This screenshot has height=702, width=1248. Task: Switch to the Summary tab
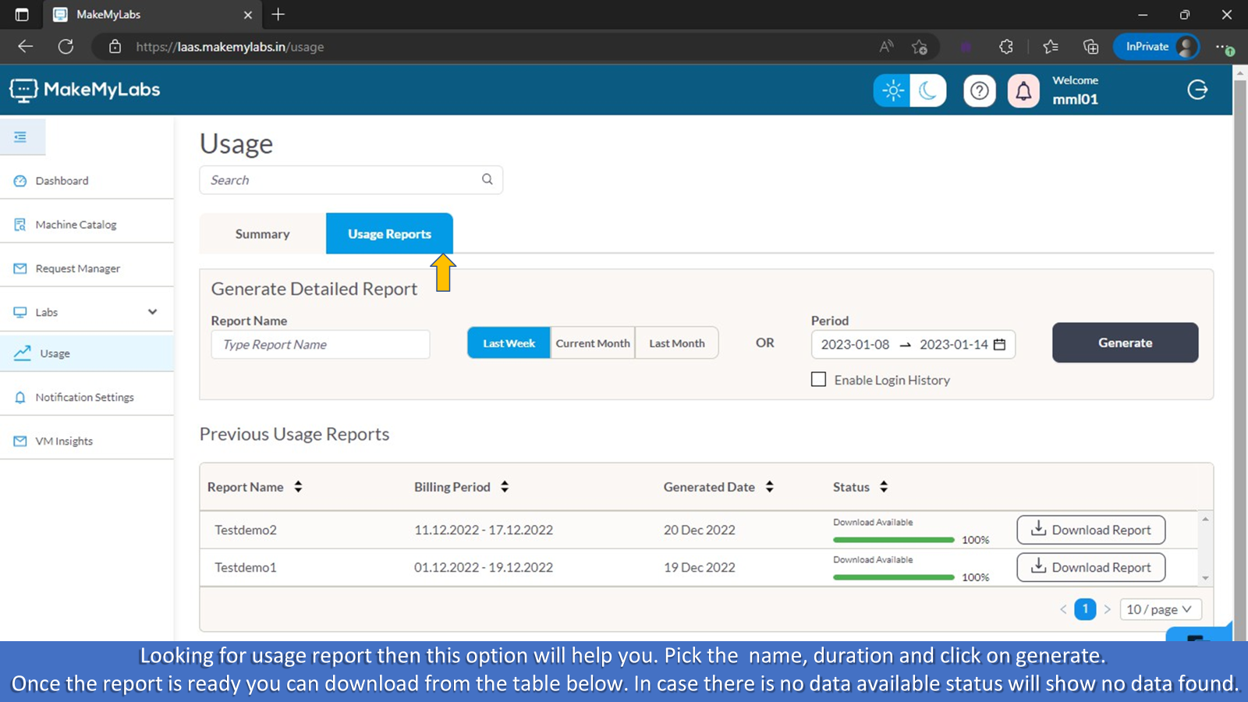click(x=262, y=234)
